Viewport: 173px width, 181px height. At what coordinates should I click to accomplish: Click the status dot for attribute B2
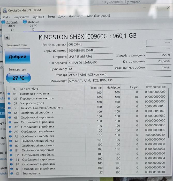(x=11, y=155)
